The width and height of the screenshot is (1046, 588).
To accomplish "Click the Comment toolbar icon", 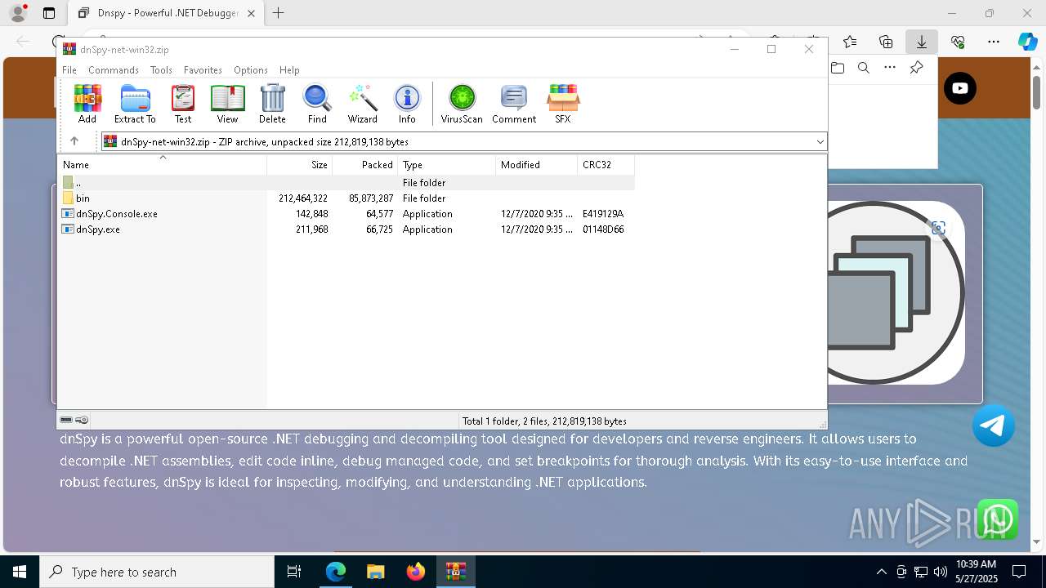I will [x=514, y=104].
